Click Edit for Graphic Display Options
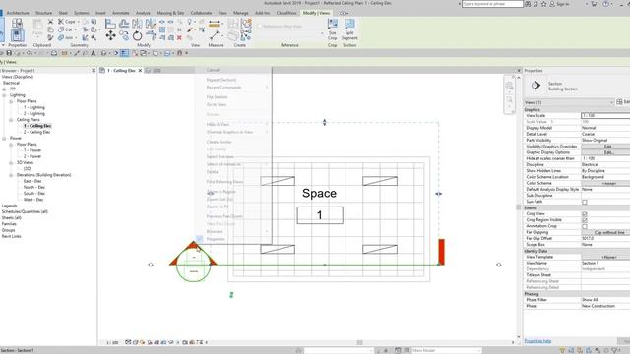This screenshot has height=354, width=630. pos(605,152)
